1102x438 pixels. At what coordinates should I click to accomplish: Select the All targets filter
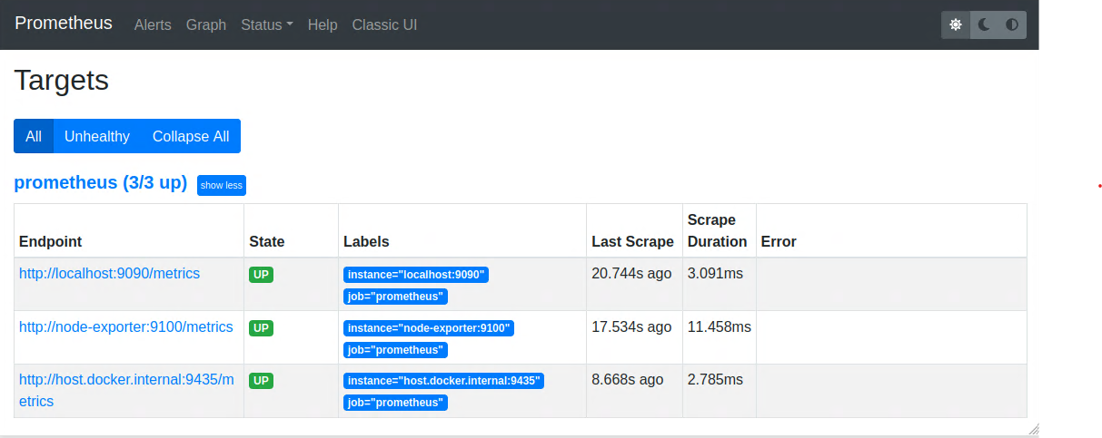[34, 136]
